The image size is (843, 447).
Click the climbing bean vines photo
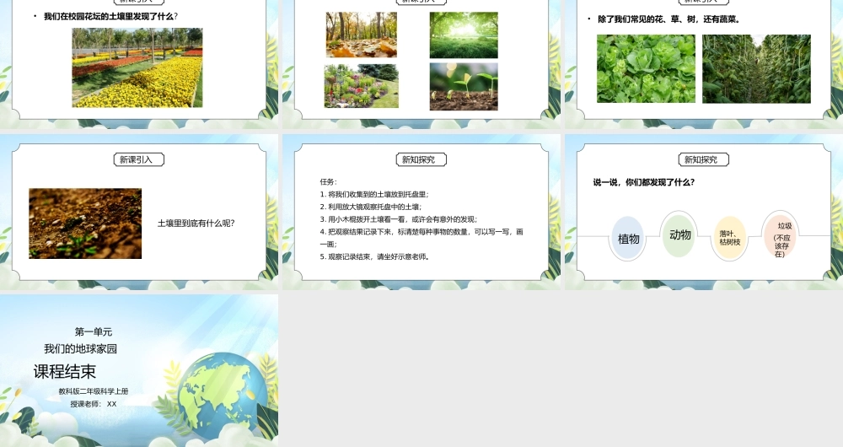tap(756, 69)
